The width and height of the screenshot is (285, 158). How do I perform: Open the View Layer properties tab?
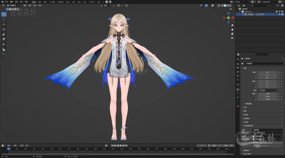coord(238,72)
